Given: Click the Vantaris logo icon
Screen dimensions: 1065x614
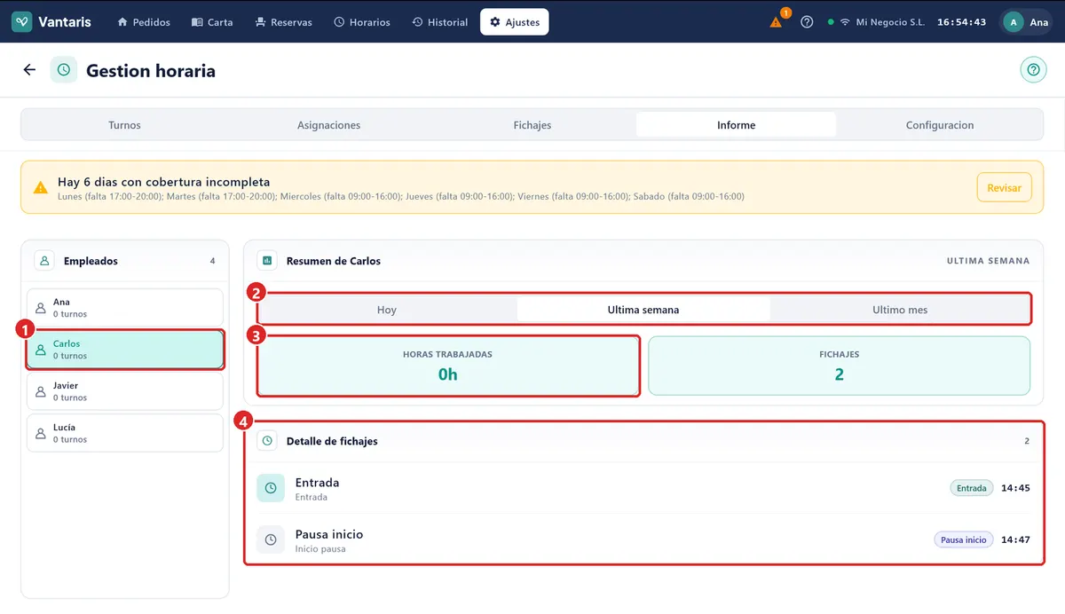Looking at the screenshot, I should coord(22,22).
